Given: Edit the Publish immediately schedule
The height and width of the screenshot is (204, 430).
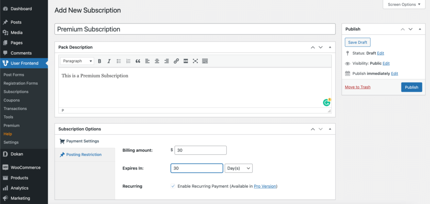Looking at the screenshot, I should pyautogui.click(x=394, y=73).
